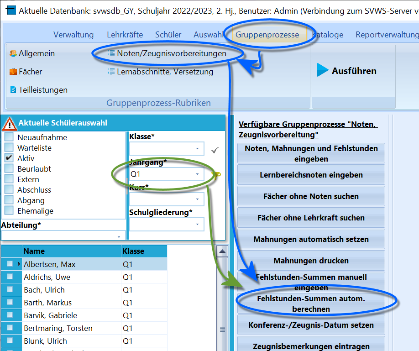Click the blue Ausführen play arrow
This screenshot has width=419, height=351.
(323, 70)
